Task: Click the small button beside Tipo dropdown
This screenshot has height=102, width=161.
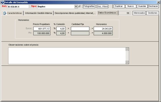Action: click(x=79, y=6)
